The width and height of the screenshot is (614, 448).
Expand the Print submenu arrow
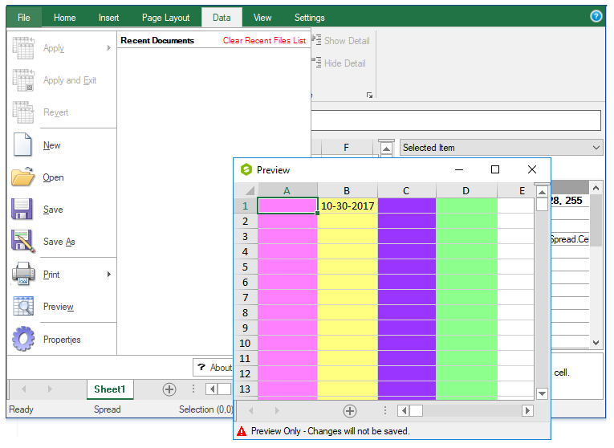(109, 274)
